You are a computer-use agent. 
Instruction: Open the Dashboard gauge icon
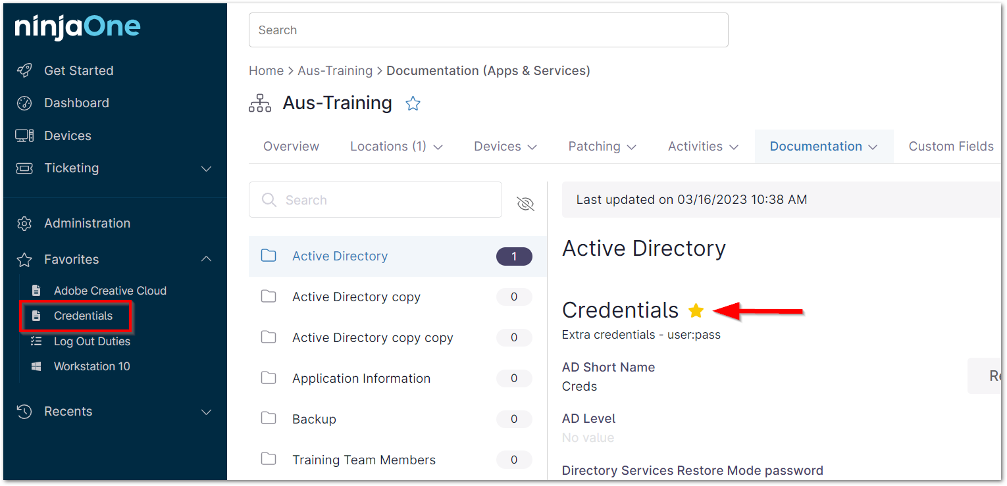[24, 103]
